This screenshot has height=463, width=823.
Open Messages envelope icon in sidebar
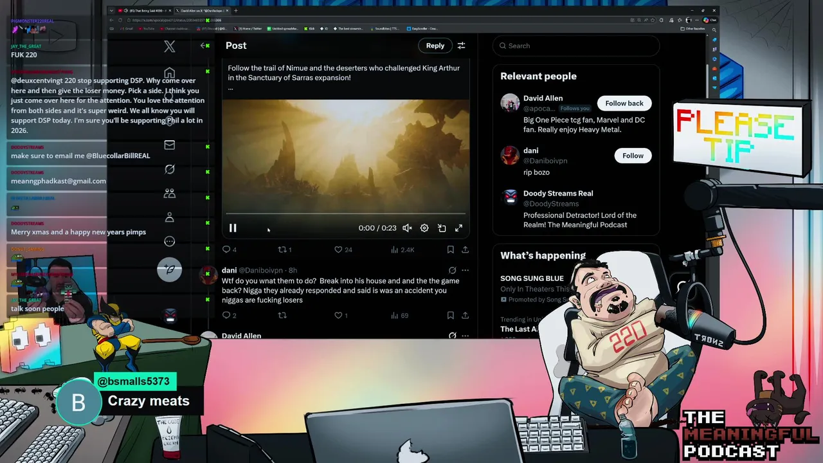click(169, 145)
